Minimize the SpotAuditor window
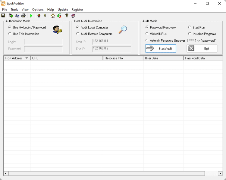 pos(195,3)
